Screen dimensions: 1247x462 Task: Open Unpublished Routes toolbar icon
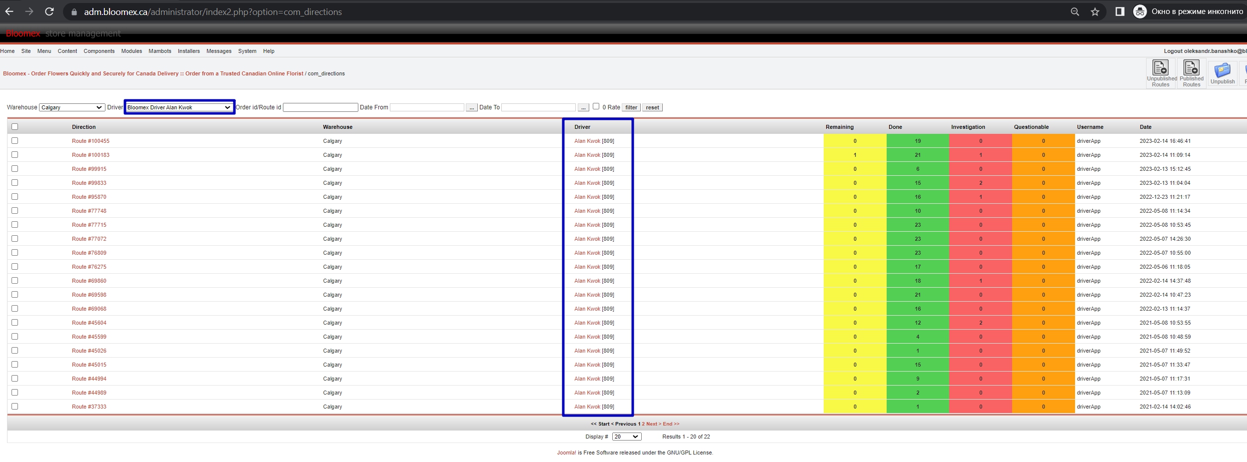(1161, 73)
